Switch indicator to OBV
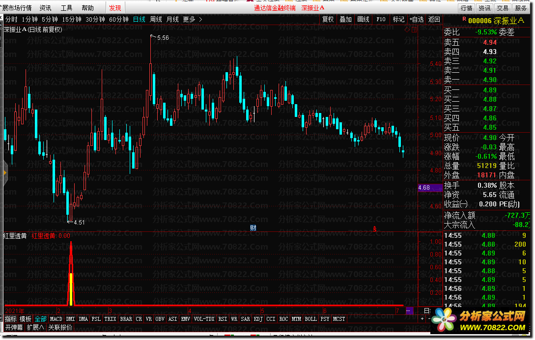This screenshot has height=340, width=535. coord(160,319)
